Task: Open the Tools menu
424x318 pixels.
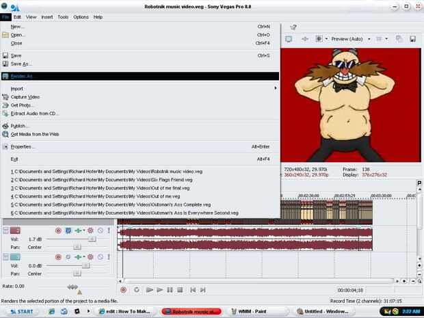Action: [x=63, y=17]
